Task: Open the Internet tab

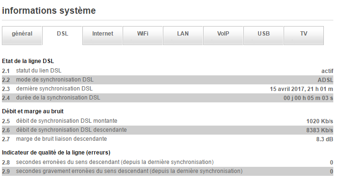Action: 103,34
